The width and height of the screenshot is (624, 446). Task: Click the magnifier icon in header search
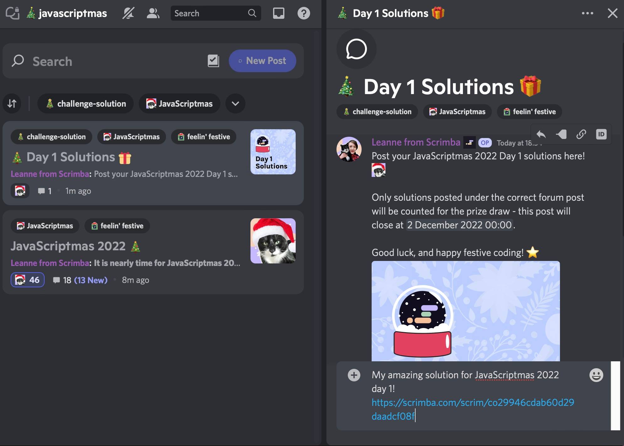pos(252,13)
